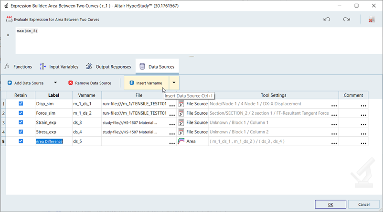Switch to the Functions tab
The width and height of the screenshot is (383, 212).
tap(18, 67)
